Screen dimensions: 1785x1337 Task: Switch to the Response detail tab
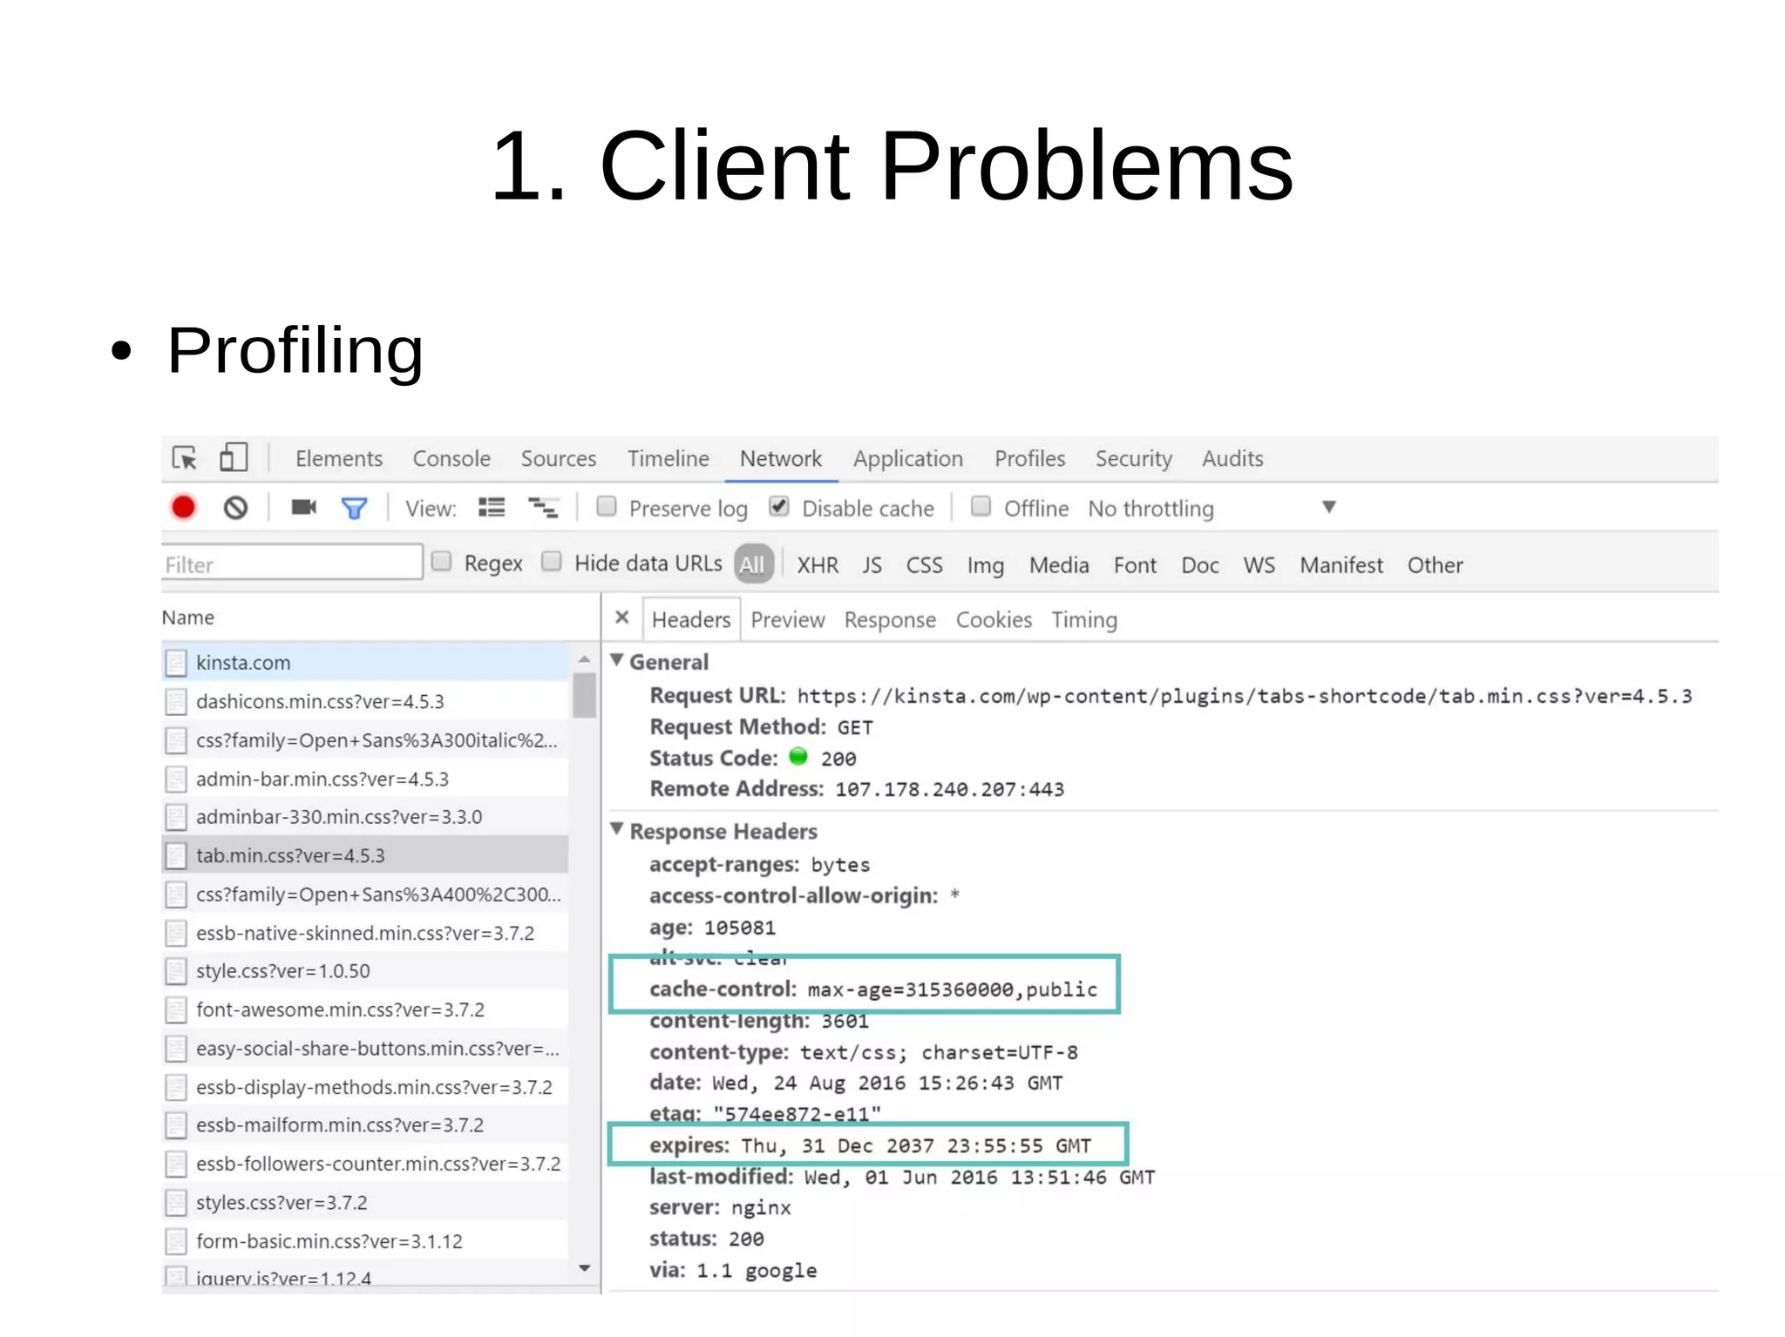(890, 620)
